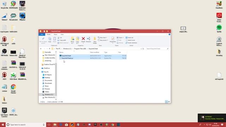The image size is (226, 127).
Task: Click the Windows Start button
Action: (3, 125)
